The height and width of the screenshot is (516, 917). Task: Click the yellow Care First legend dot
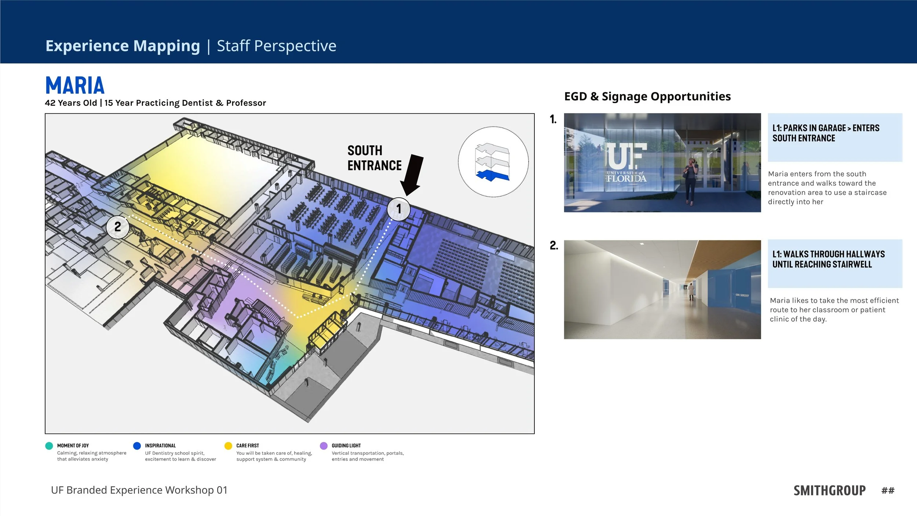(228, 446)
